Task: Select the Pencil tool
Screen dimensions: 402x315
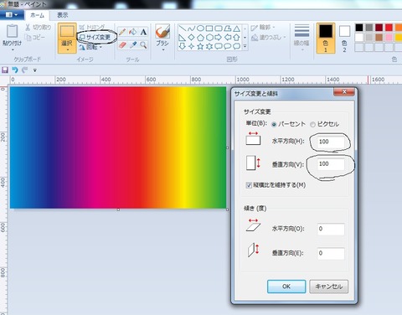Action: click(x=122, y=32)
